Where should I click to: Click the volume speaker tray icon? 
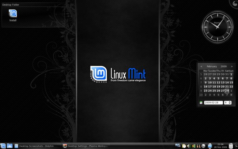(189, 146)
